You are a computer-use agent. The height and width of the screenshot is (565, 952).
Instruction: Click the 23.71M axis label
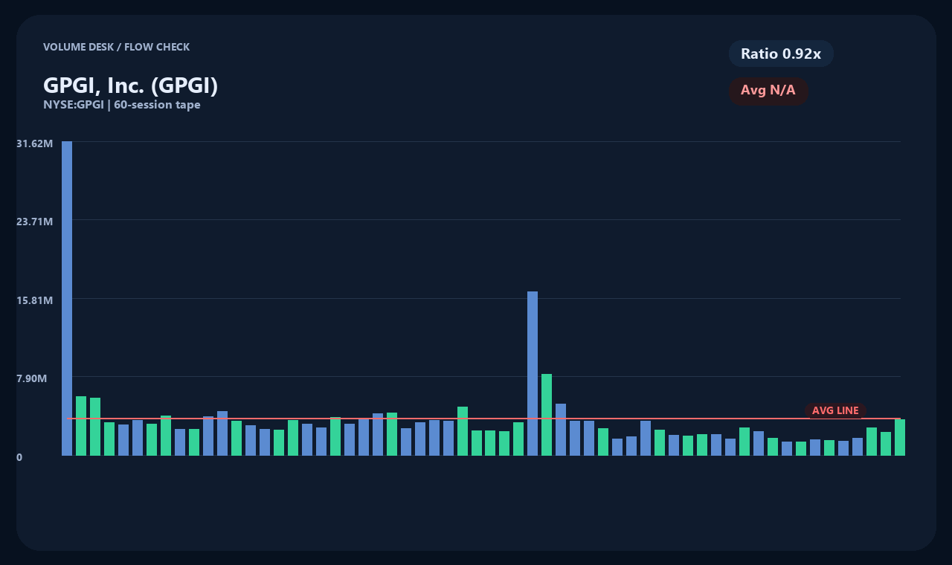click(x=34, y=222)
